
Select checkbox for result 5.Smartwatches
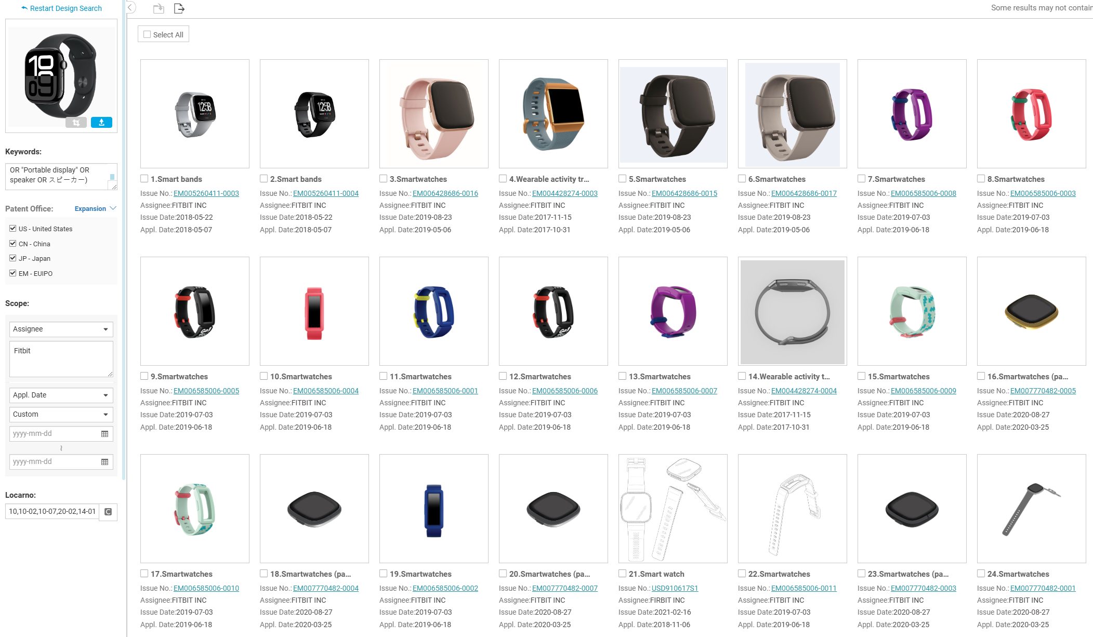(x=622, y=179)
